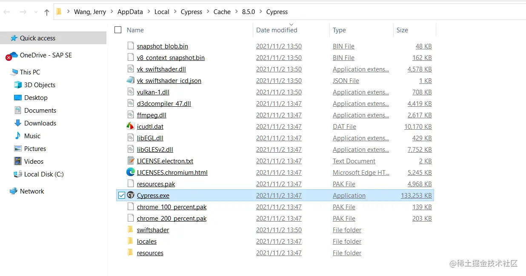Click the LICENSES.chromium.html Edge icon

click(131, 172)
